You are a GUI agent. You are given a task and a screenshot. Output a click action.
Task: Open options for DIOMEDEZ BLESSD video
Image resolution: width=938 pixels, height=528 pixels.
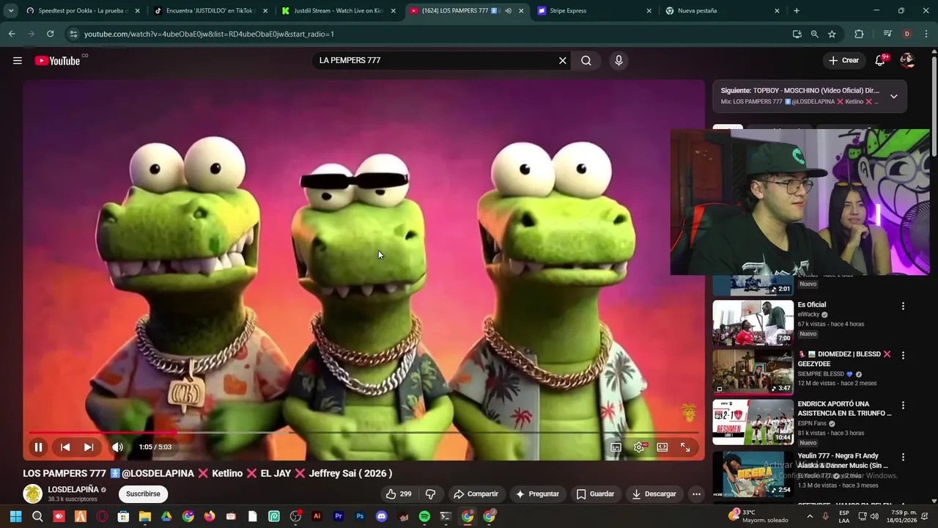click(903, 356)
